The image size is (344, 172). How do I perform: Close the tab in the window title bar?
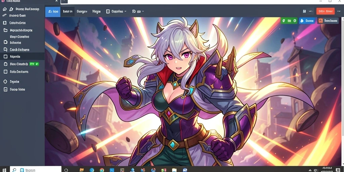pos(56,1)
